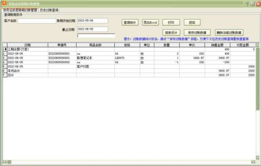This screenshot has height=166, width=261.
Task: Click the horizontal scrollbar right arrow
Action: tap(253, 162)
